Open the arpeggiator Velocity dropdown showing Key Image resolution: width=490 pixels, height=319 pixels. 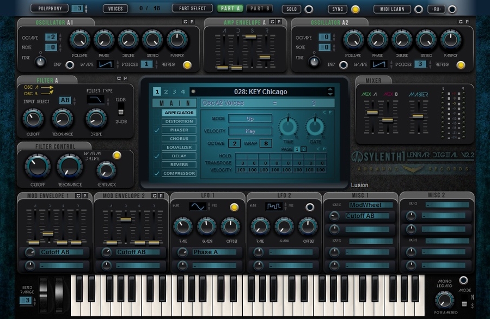pos(250,131)
